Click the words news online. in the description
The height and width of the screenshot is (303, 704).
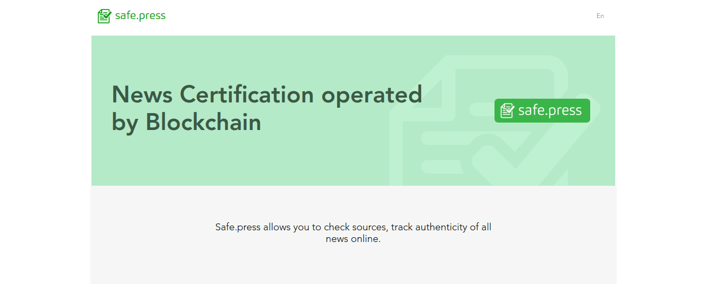[x=353, y=239]
